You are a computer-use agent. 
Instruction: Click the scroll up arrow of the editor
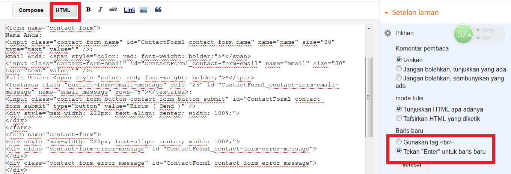pyautogui.click(x=369, y=28)
